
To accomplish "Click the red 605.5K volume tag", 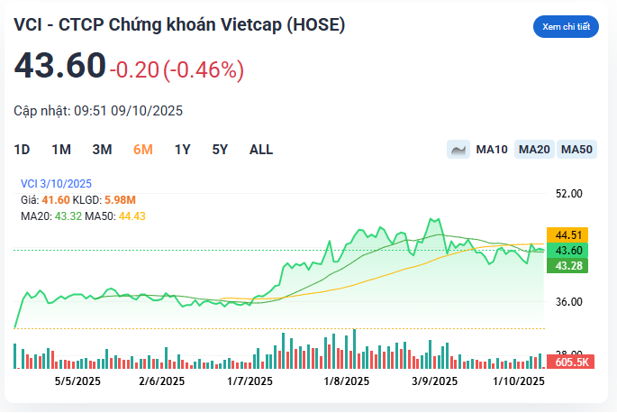I will coord(567,362).
